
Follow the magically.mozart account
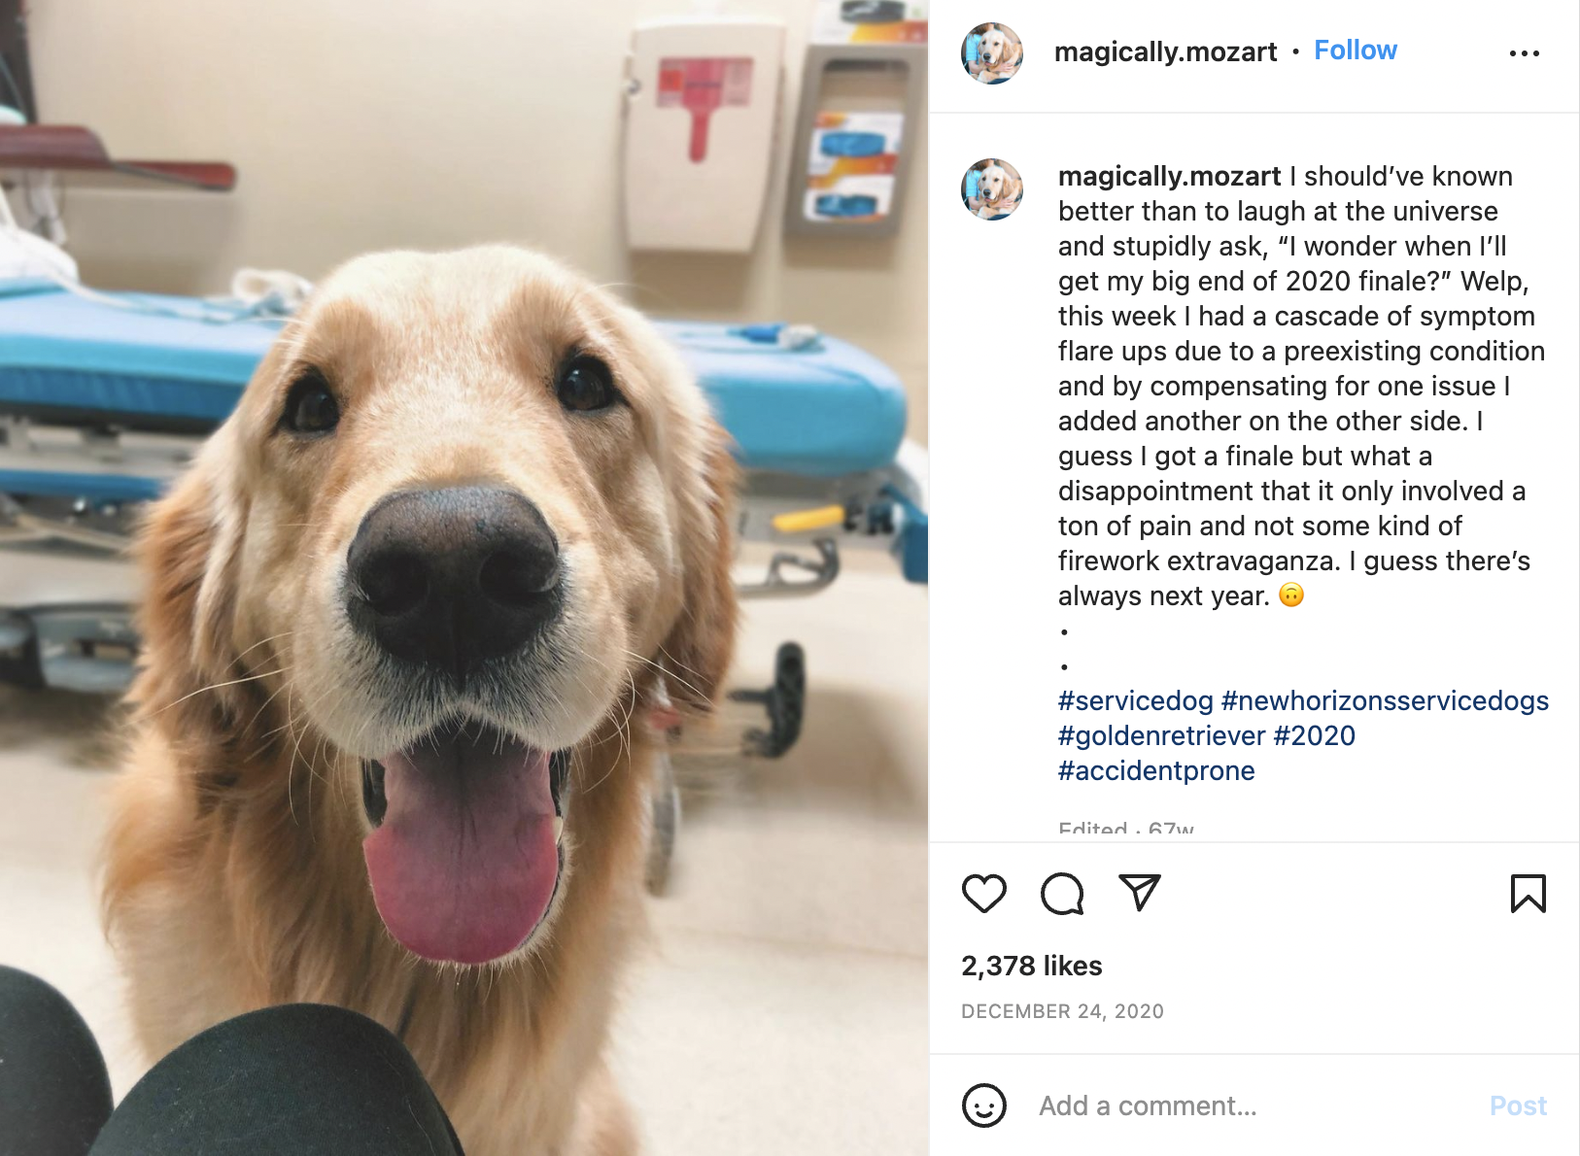click(1356, 51)
